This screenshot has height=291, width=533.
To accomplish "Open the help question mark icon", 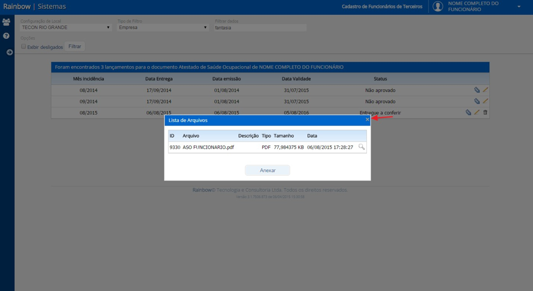I will point(6,35).
